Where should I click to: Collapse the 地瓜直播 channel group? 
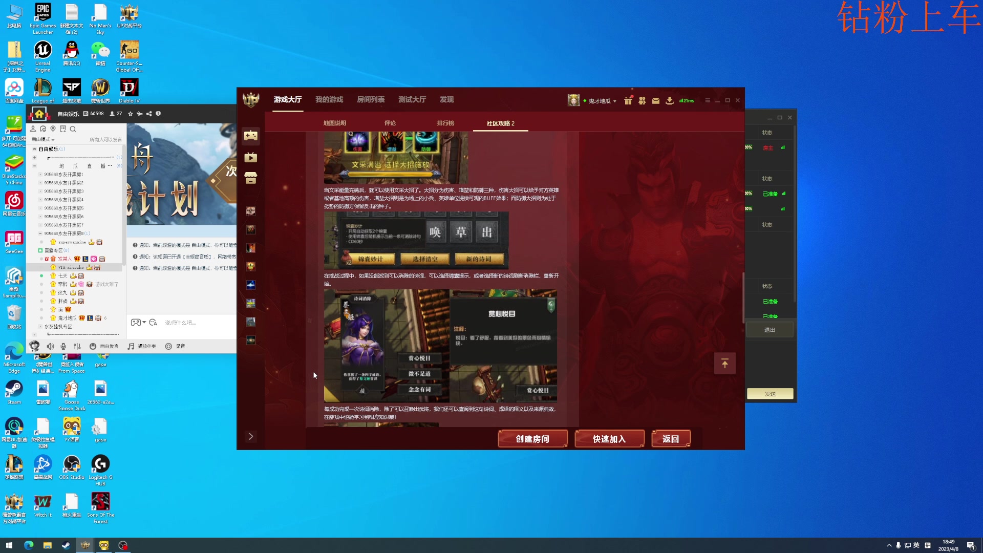pyautogui.click(x=35, y=166)
